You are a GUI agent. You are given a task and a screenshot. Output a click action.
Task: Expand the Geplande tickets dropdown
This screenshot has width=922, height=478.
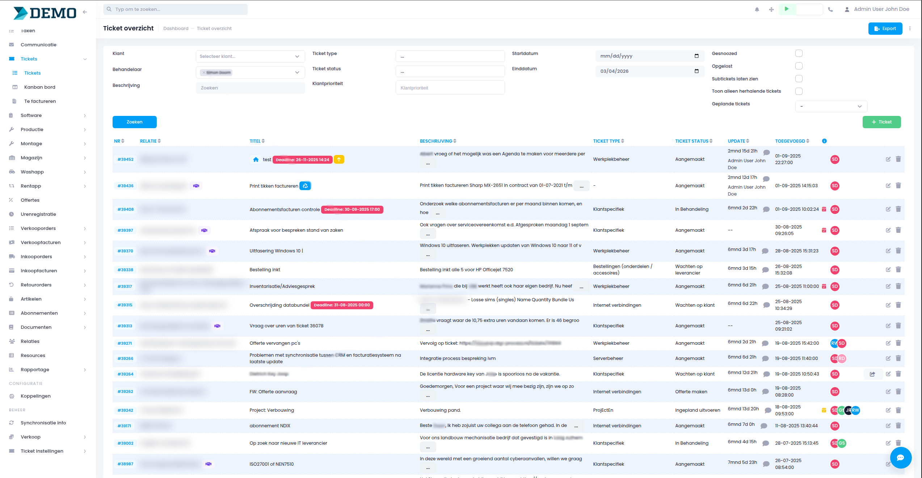[x=831, y=106]
